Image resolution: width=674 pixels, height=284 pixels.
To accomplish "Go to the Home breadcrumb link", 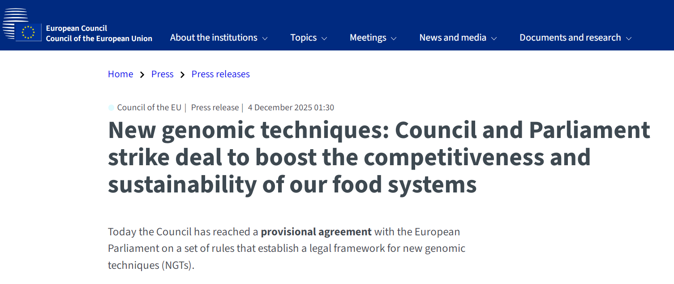I will (x=120, y=74).
